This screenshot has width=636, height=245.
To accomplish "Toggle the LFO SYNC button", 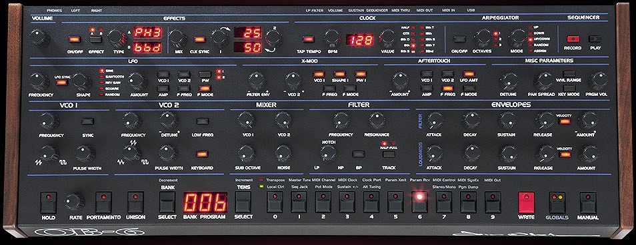I will [61, 83].
